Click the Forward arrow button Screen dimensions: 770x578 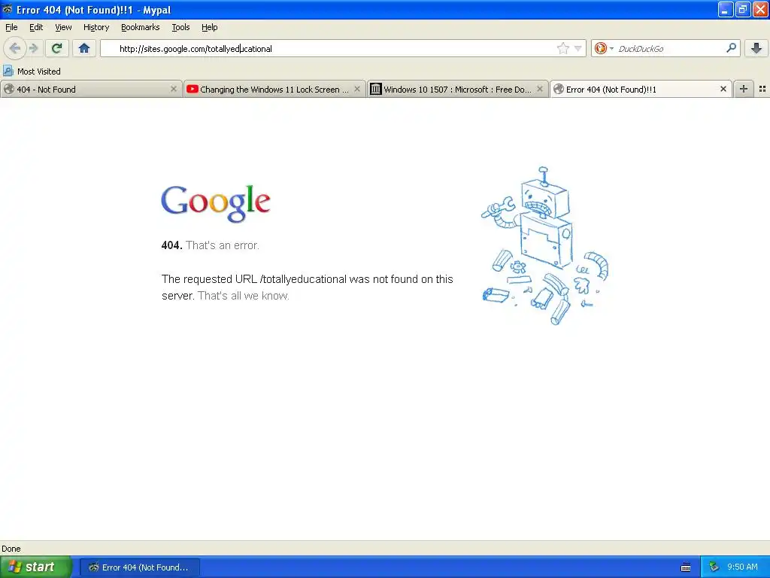(33, 48)
